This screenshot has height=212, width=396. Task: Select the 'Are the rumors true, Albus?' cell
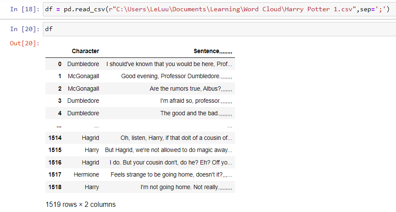point(191,89)
